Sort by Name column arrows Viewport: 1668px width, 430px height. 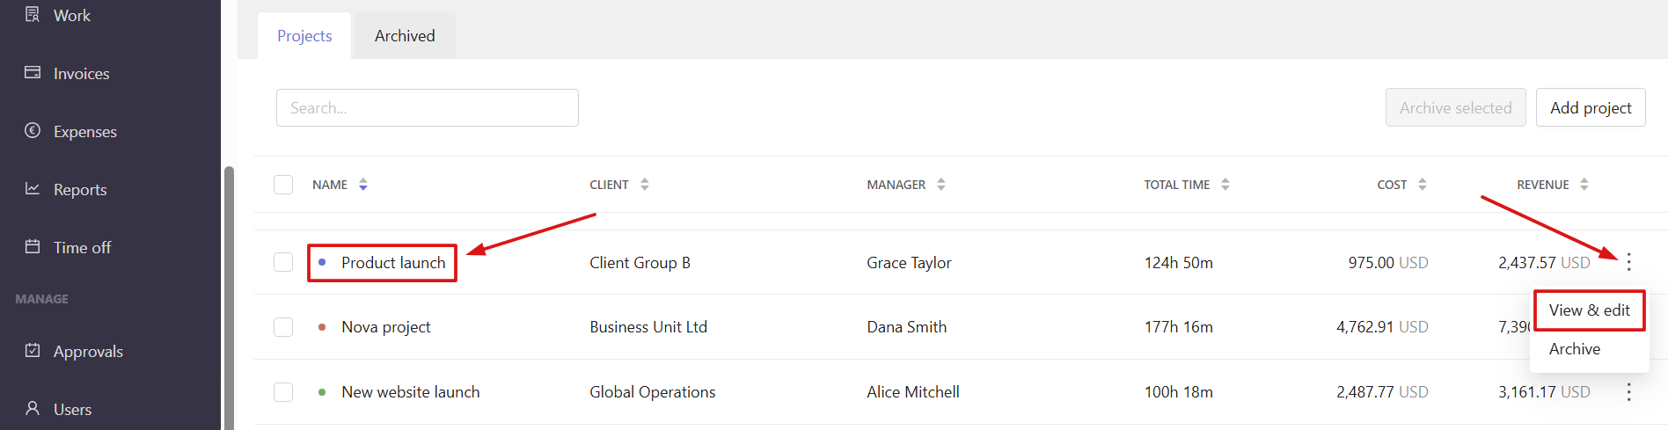click(x=363, y=185)
